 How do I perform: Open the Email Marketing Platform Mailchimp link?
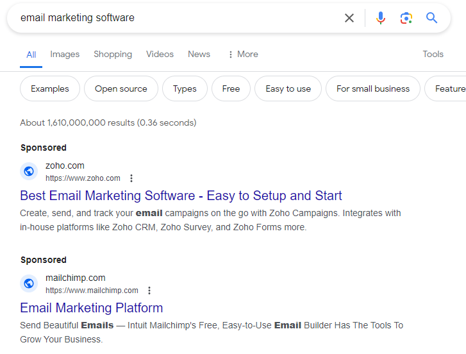pyautogui.click(x=92, y=308)
